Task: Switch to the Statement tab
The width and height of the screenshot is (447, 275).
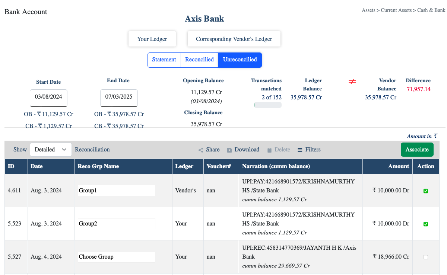Action: (x=164, y=60)
